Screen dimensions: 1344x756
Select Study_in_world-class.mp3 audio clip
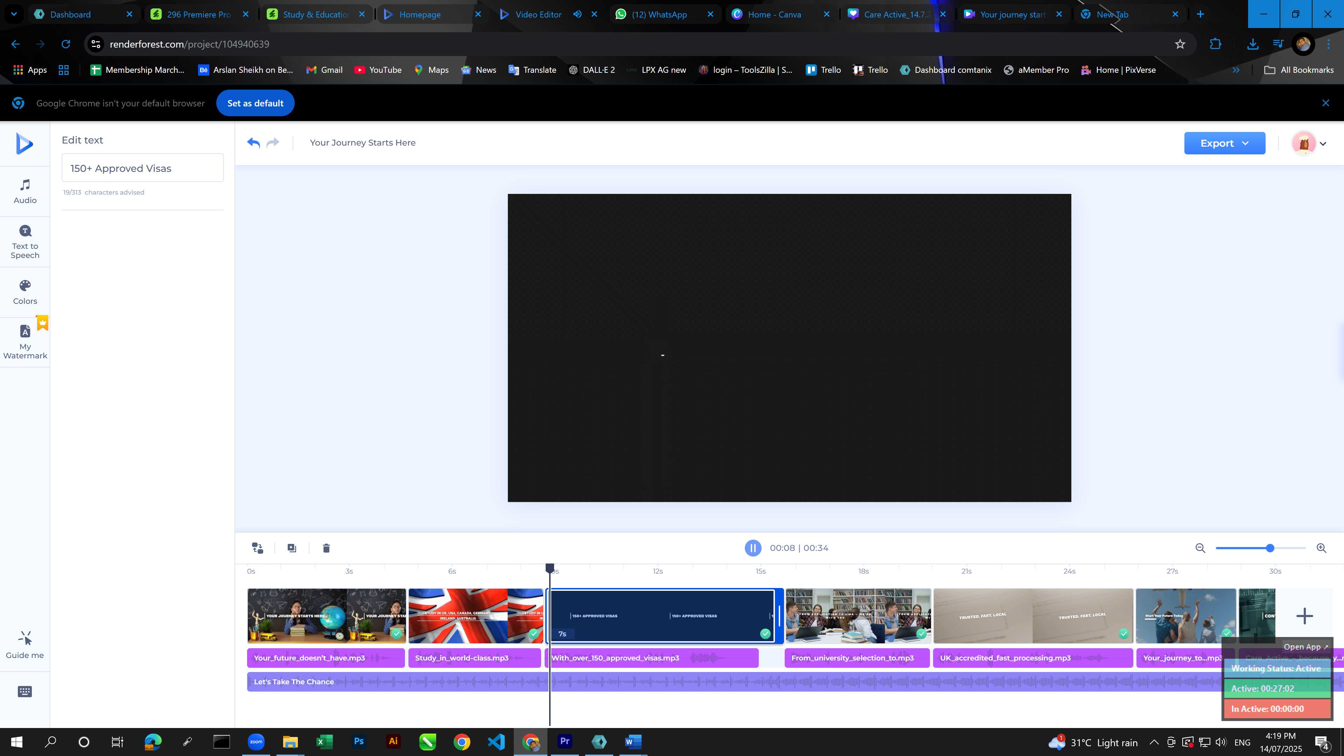click(474, 658)
